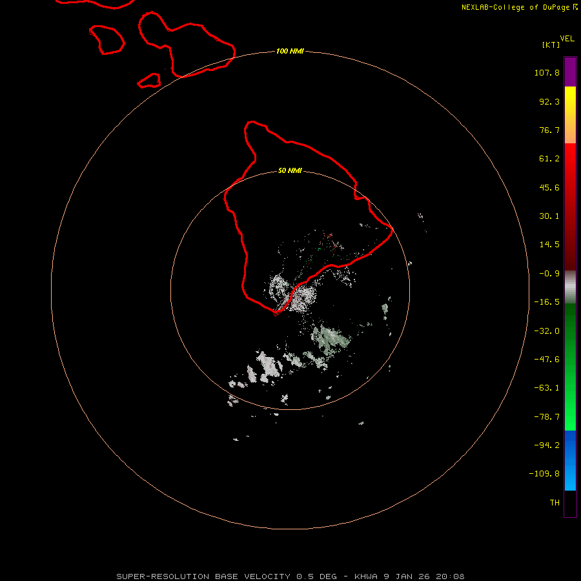Click the -63.1 velocity scale value
Image resolution: width=581 pixels, height=581 pixels.
point(547,388)
